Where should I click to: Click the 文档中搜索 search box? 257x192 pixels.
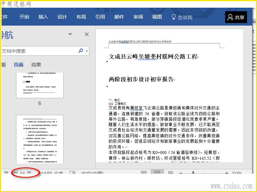point(39,51)
